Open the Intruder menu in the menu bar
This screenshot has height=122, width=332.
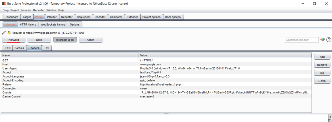pos(26,10)
